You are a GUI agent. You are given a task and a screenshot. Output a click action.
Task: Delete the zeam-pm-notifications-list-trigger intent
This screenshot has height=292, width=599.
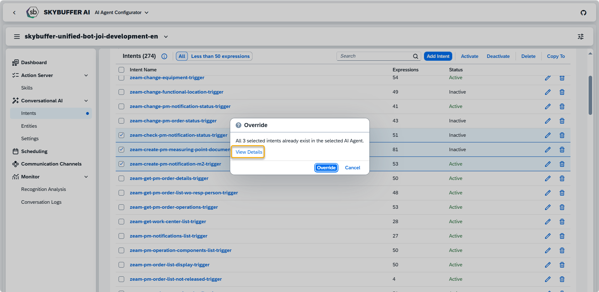click(x=562, y=236)
